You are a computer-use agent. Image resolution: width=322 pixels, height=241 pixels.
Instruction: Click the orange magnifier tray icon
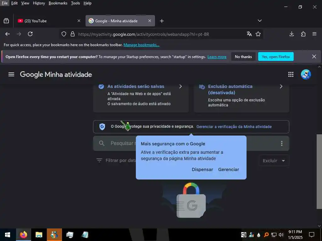coord(266,235)
